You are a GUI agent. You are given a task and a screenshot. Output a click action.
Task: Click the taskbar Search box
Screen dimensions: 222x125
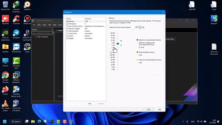16,122
